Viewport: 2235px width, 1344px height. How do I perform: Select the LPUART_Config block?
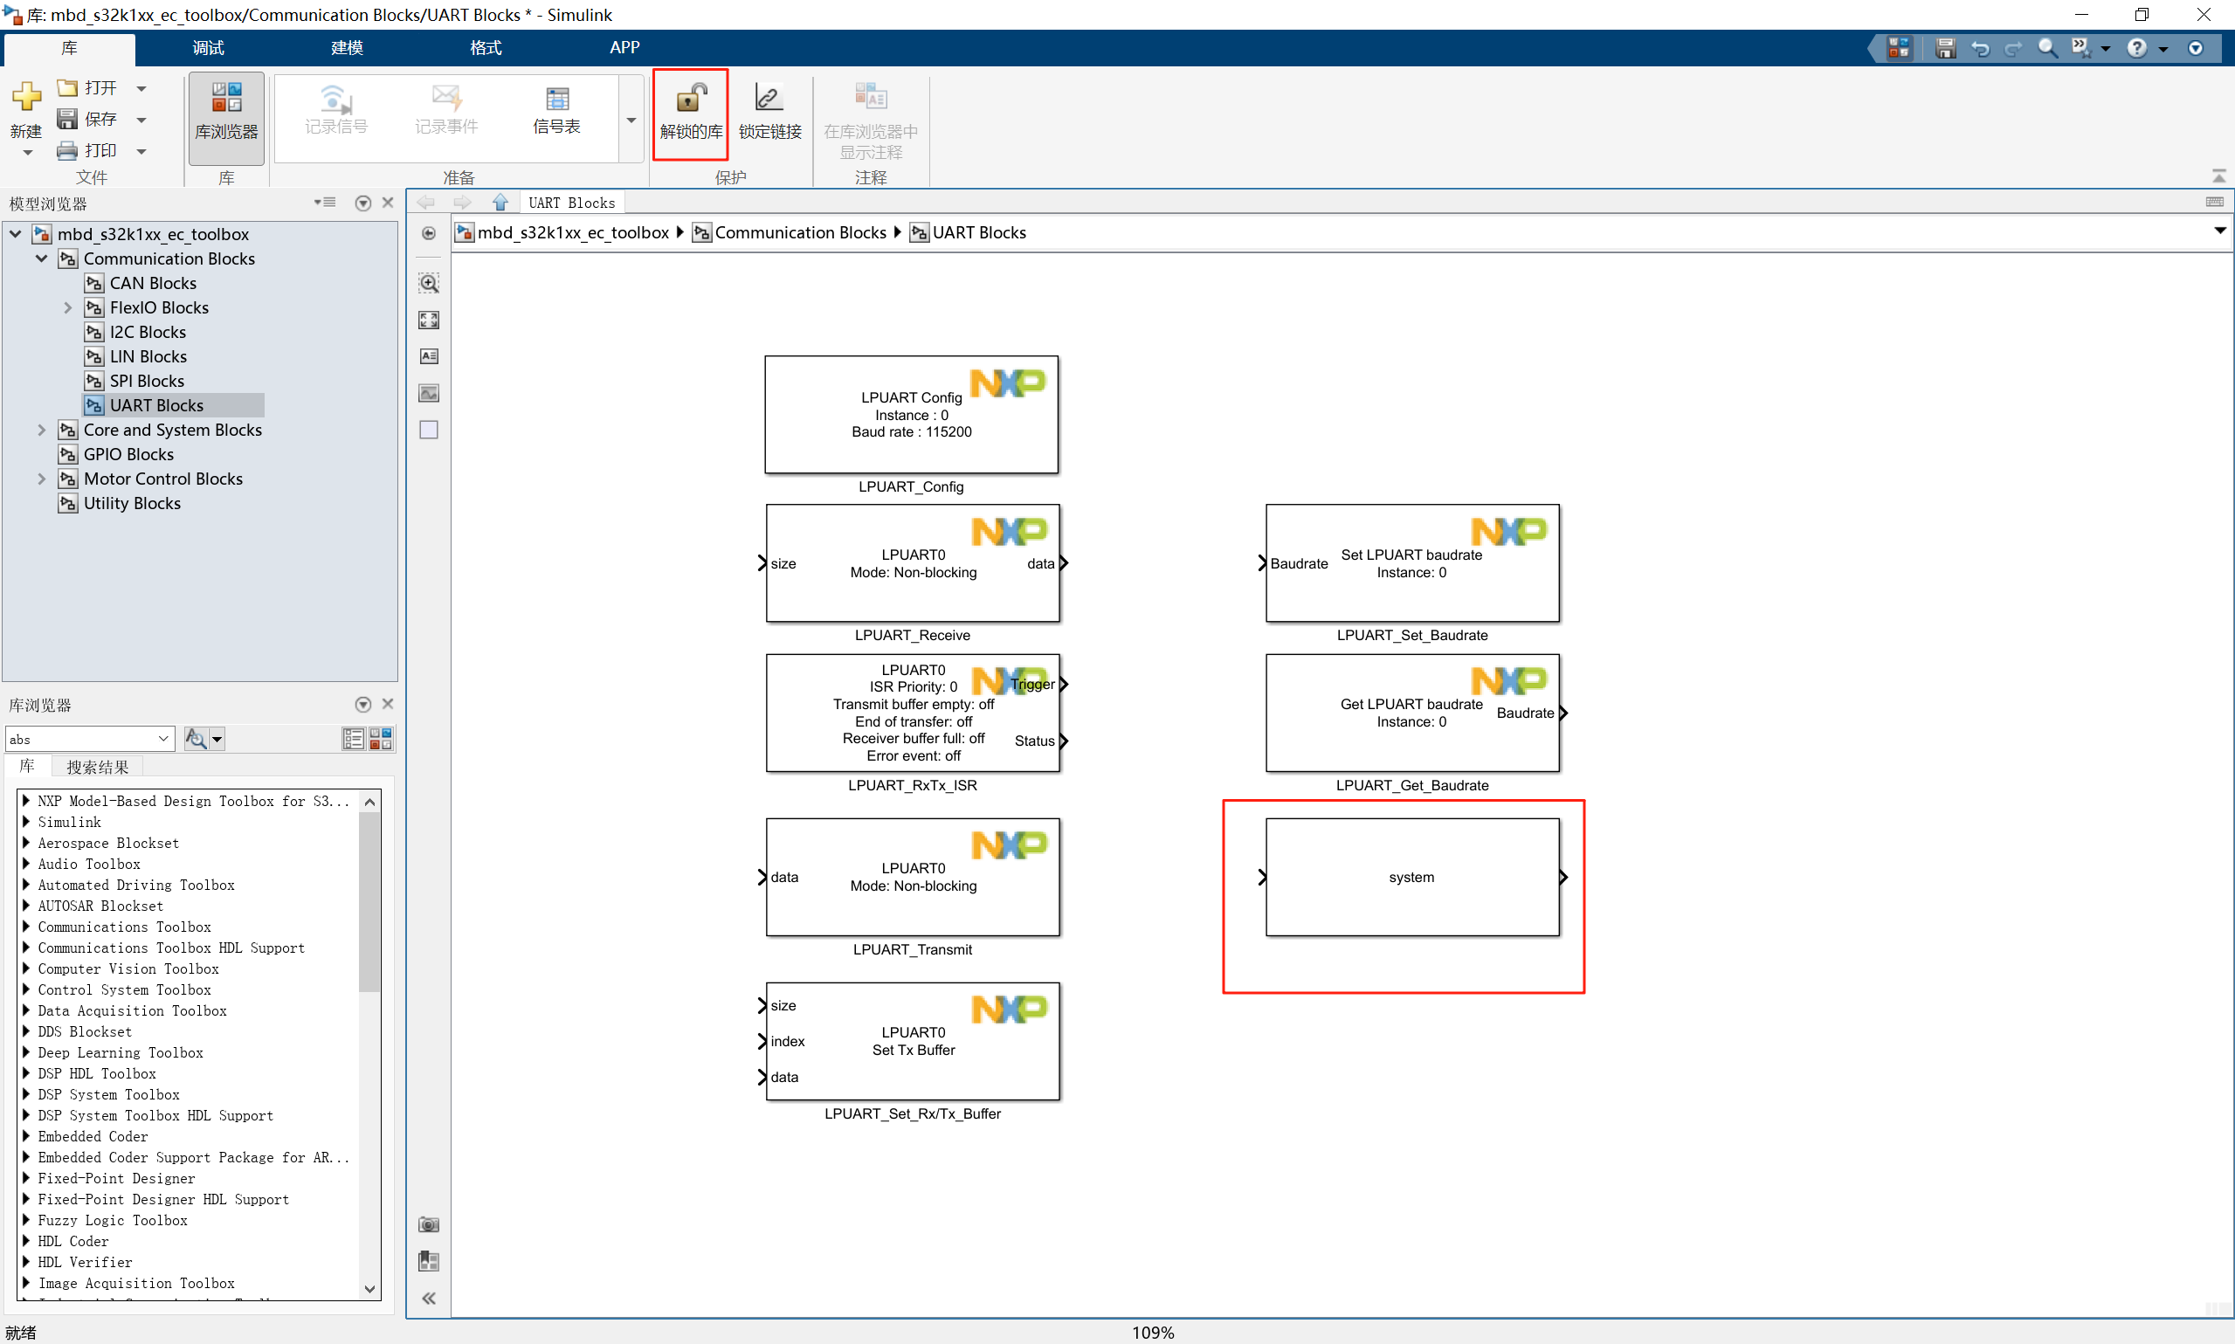pyautogui.click(x=911, y=414)
